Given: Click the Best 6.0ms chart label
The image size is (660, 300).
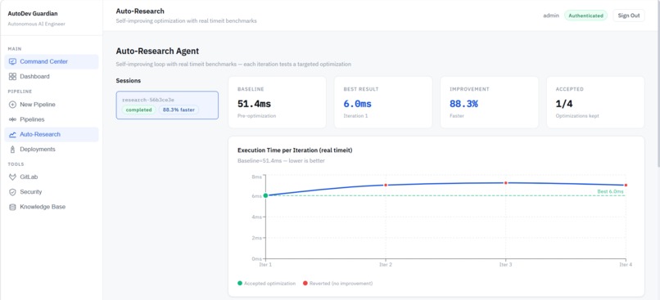Looking at the screenshot, I should pos(610,191).
